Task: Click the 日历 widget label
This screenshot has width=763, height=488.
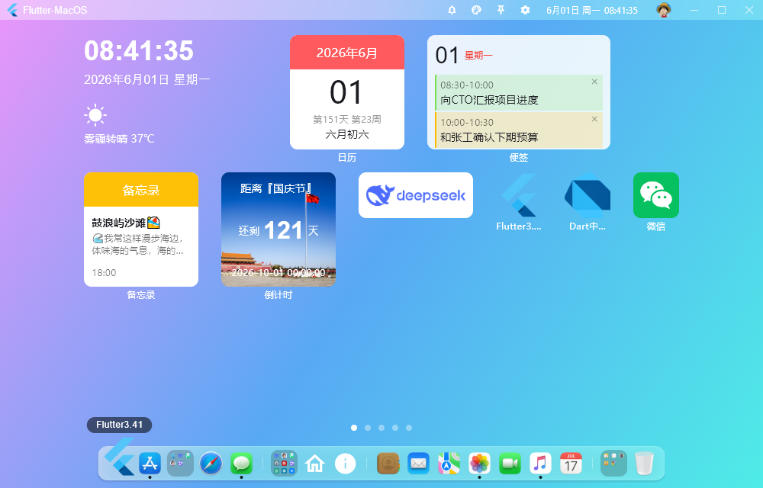Action: point(347,158)
